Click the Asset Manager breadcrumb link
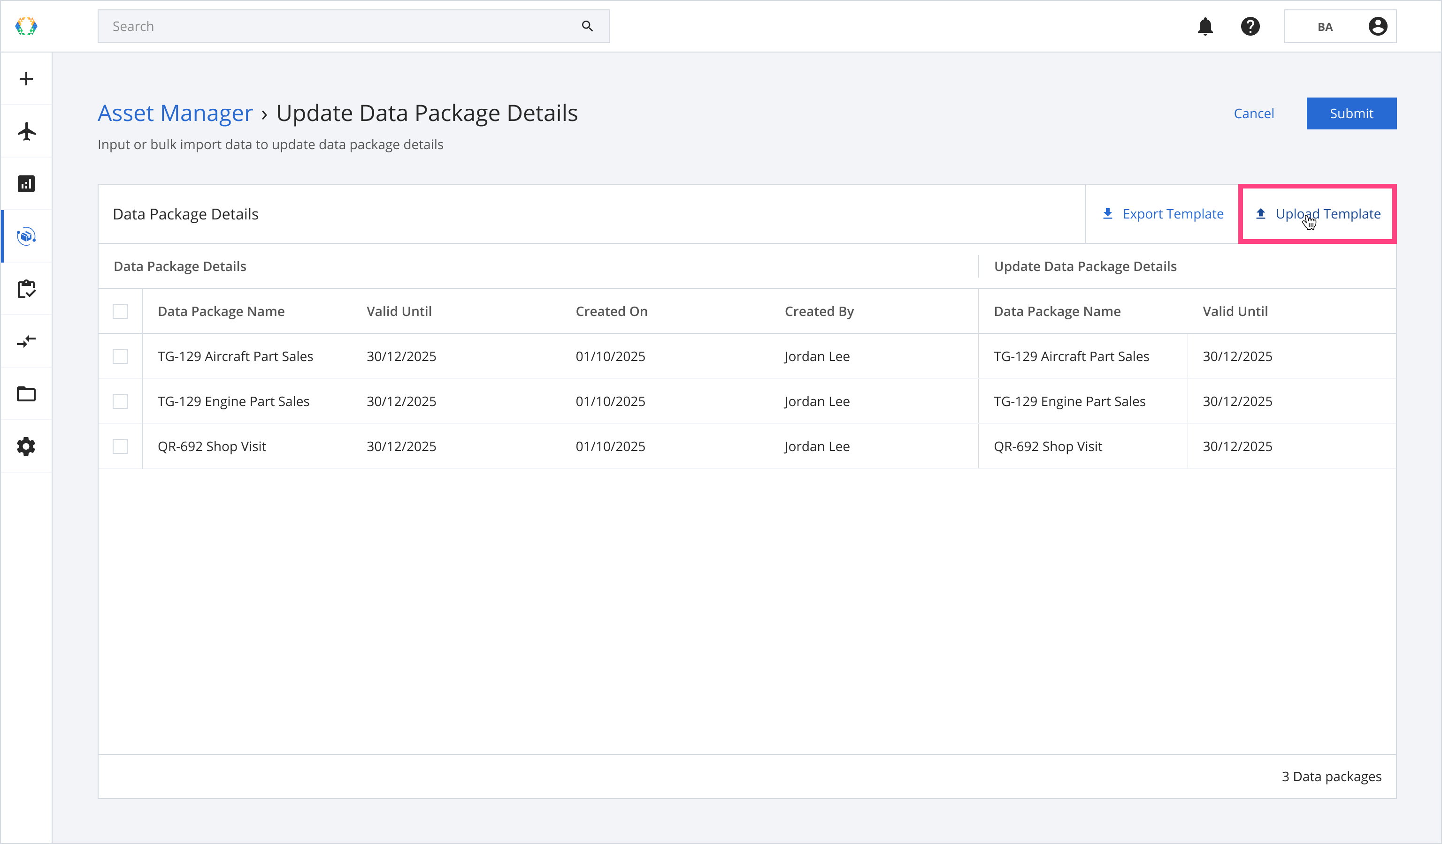Viewport: 1442px width, 844px height. [175, 113]
